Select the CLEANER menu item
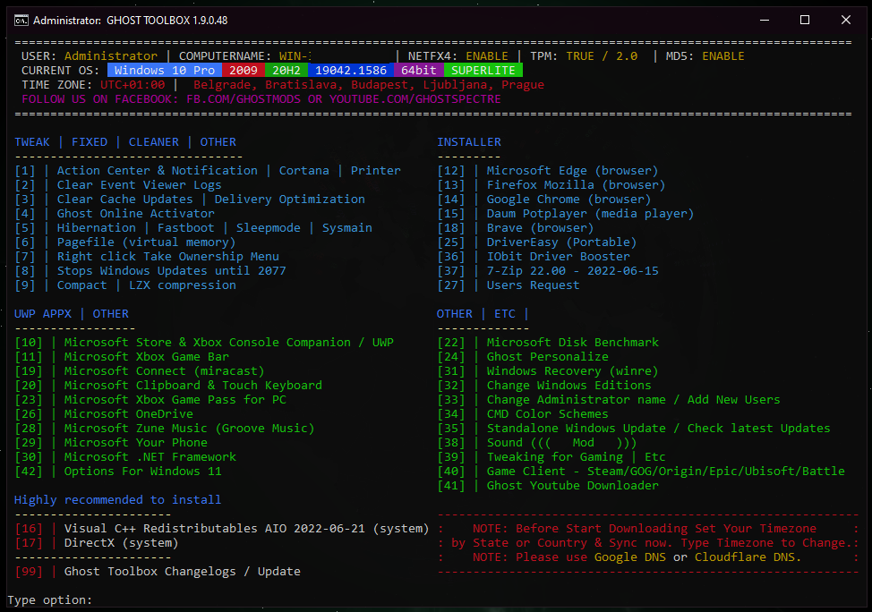 tap(153, 141)
